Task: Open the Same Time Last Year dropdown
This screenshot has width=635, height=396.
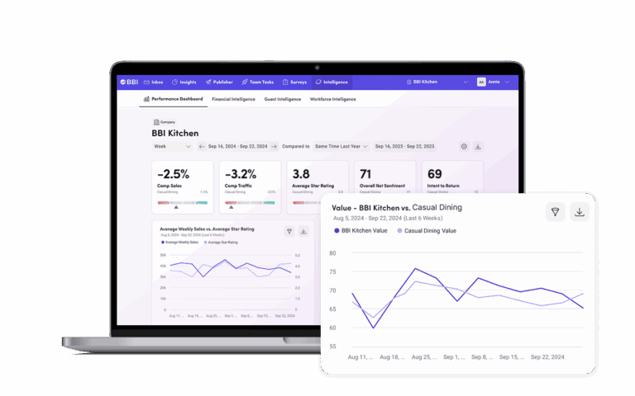Action: point(341,146)
